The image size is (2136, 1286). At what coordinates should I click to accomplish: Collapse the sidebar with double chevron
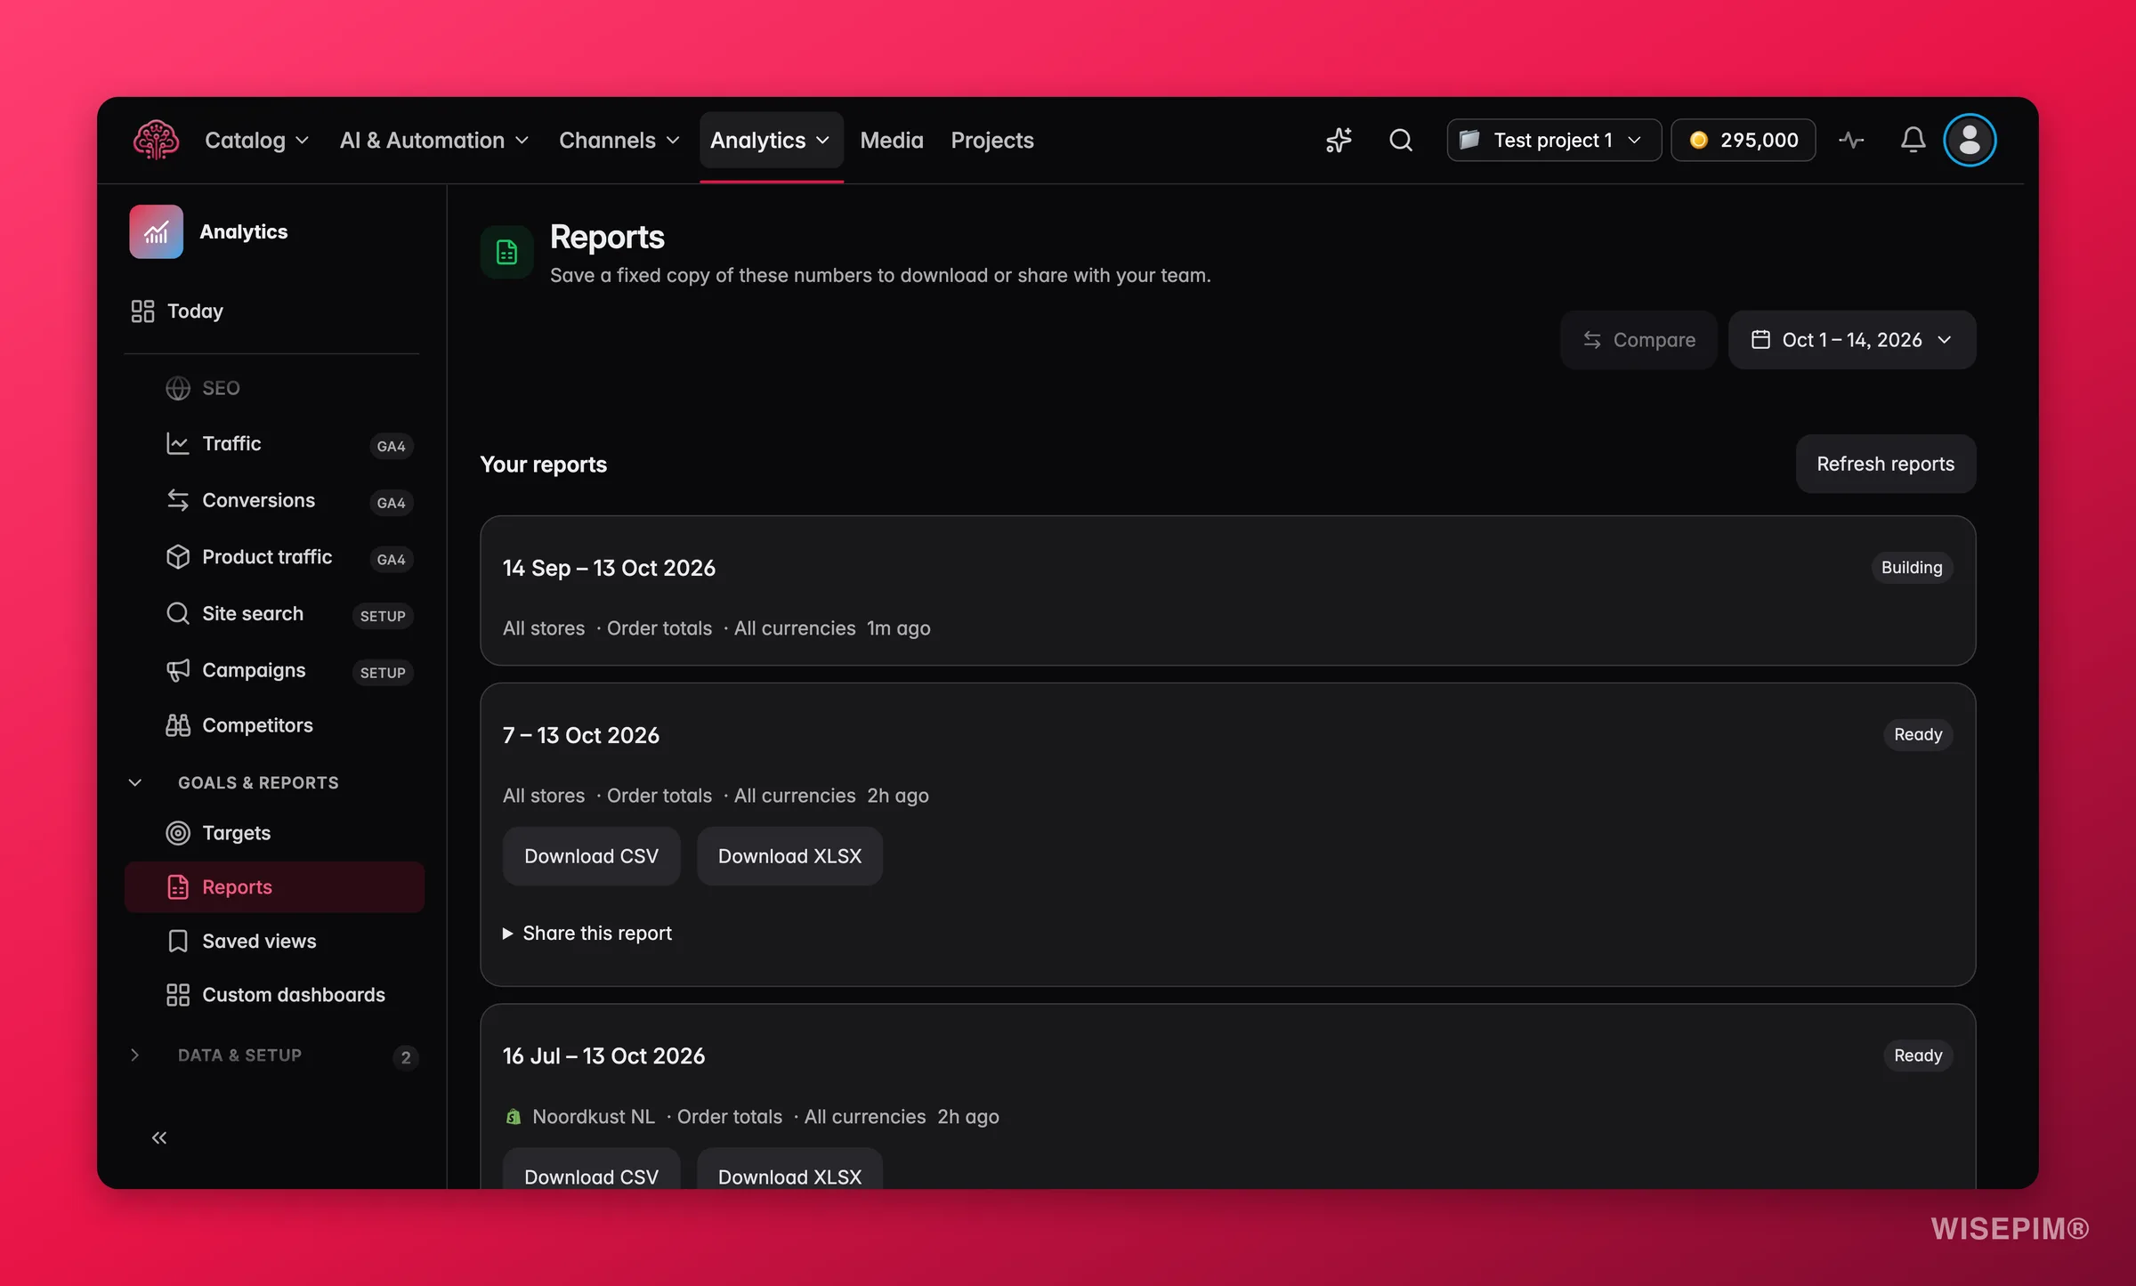click(x=159, y=1137)
